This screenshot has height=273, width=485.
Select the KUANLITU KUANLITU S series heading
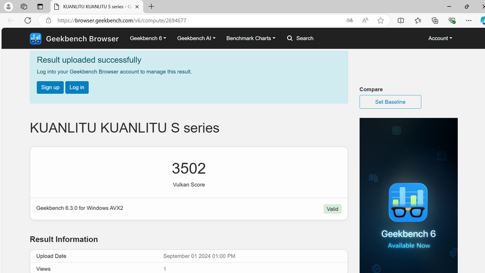coord(124,128)
